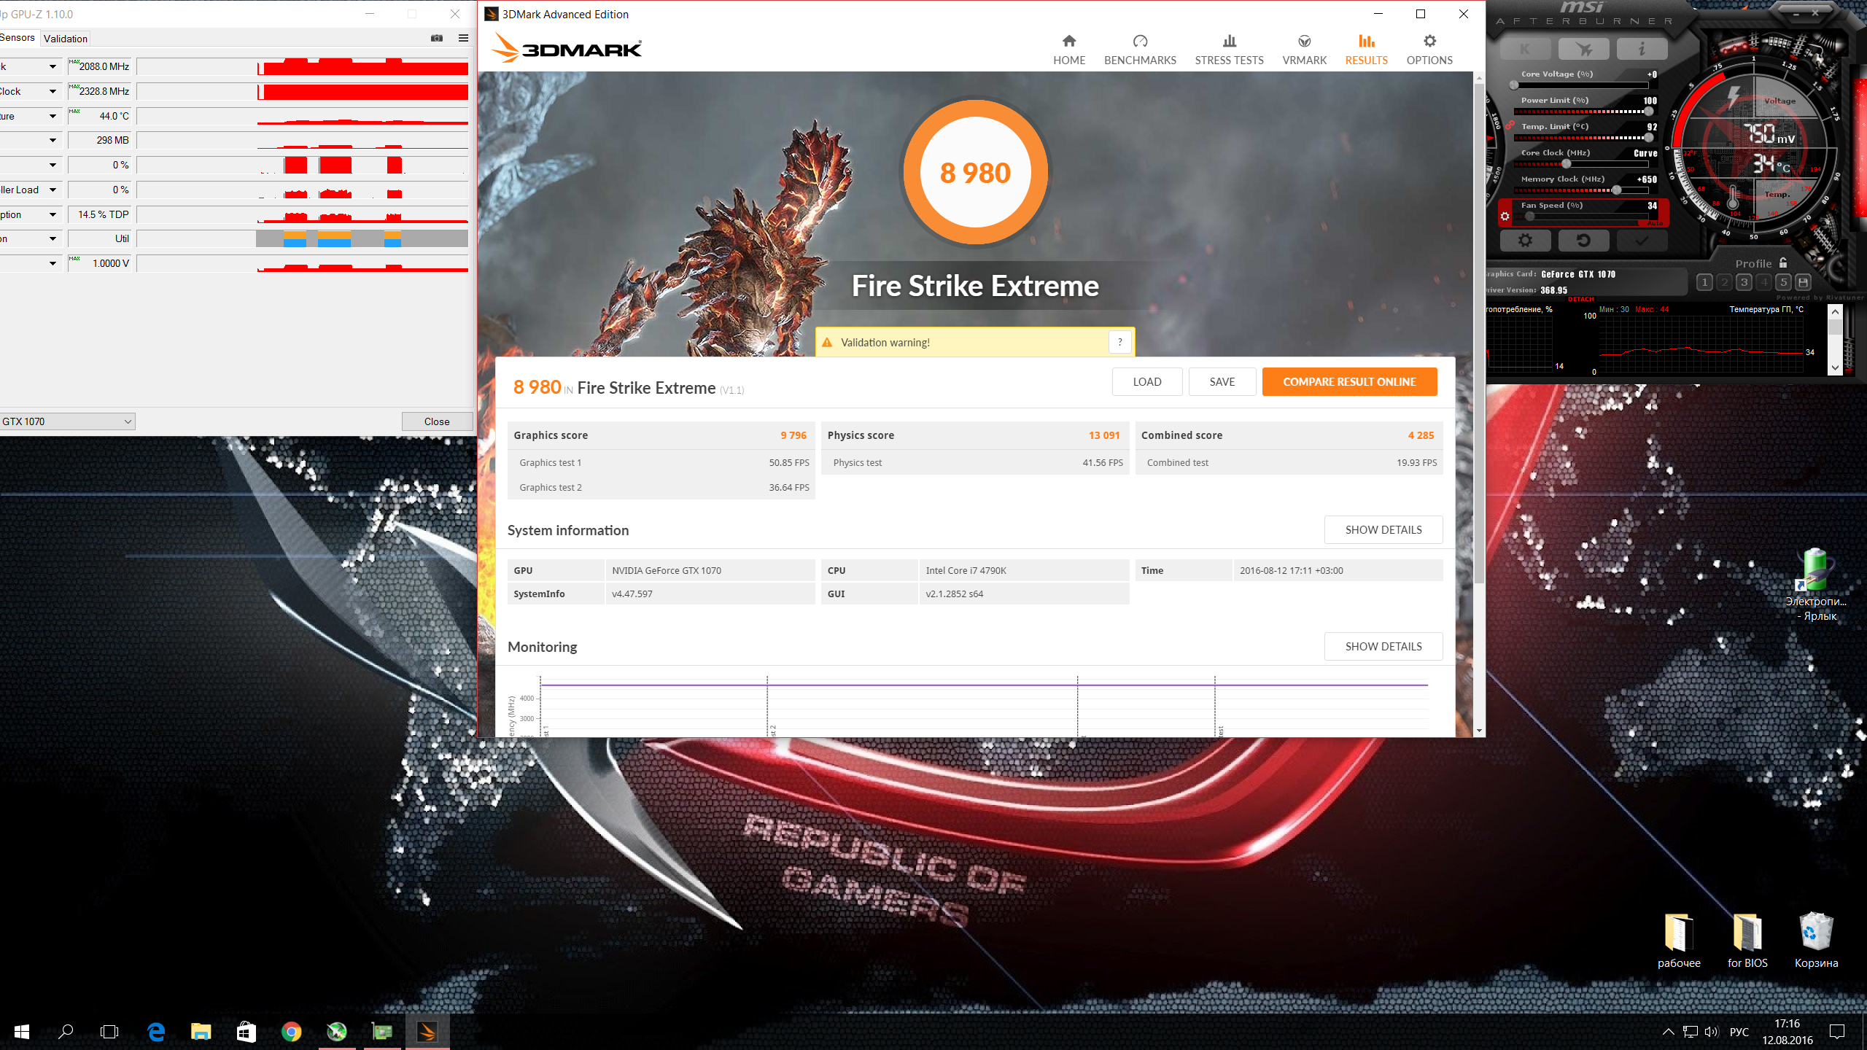Expand the TDP sensor row dropdown arrow
1867x1050 pixels.
tap(53, 214)
